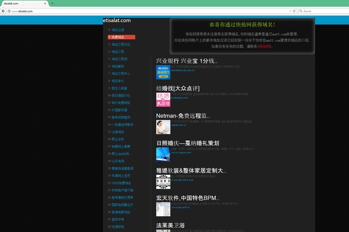The image size is (349, 232).
Task: Open sidebar link 19 山东电网
Action: click(x=118, y=161)
